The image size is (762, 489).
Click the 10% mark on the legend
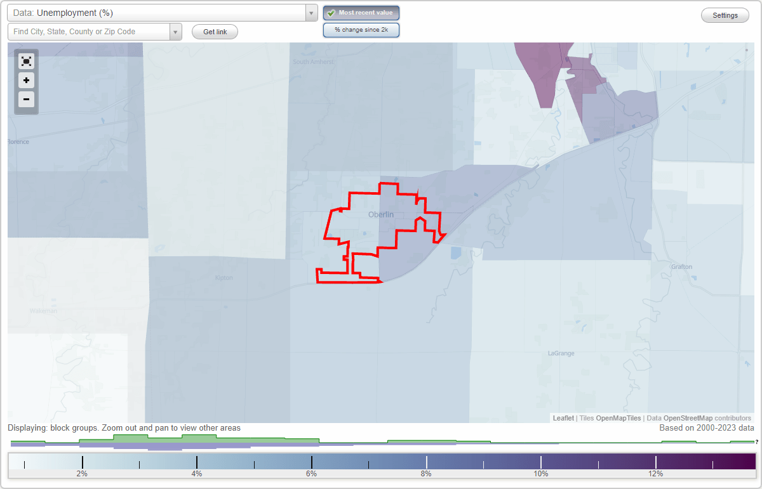[x=540, y=474]
